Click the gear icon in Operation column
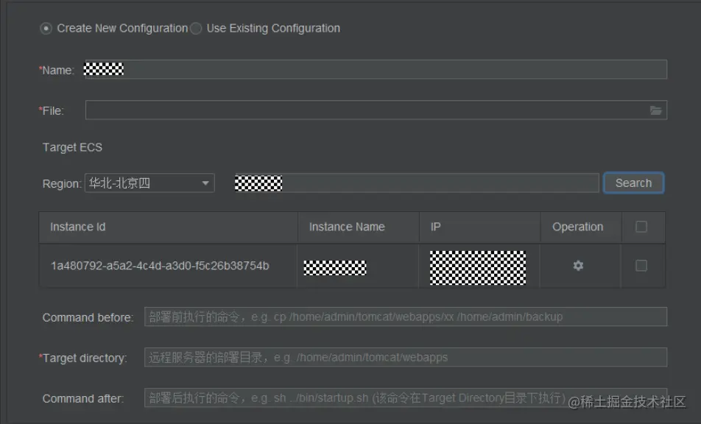The width and height of the screenshot is (701, 424). tap(578, 266)
